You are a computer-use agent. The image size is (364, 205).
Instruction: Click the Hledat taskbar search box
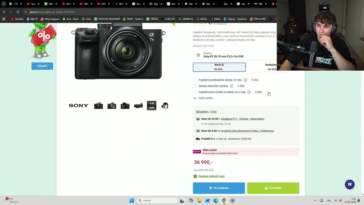coord(157,200)
